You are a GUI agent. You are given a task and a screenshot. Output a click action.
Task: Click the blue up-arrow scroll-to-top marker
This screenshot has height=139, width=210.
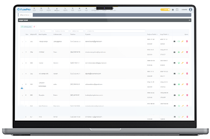click(22, 88)
